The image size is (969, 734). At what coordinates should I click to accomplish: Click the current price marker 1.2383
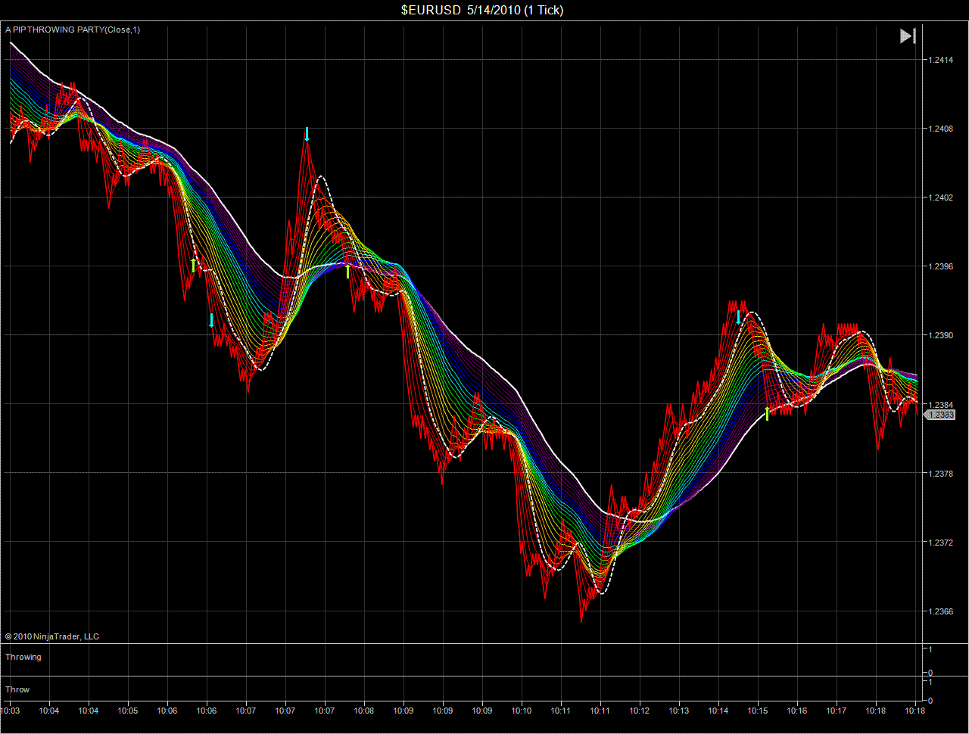click(941, 415)
